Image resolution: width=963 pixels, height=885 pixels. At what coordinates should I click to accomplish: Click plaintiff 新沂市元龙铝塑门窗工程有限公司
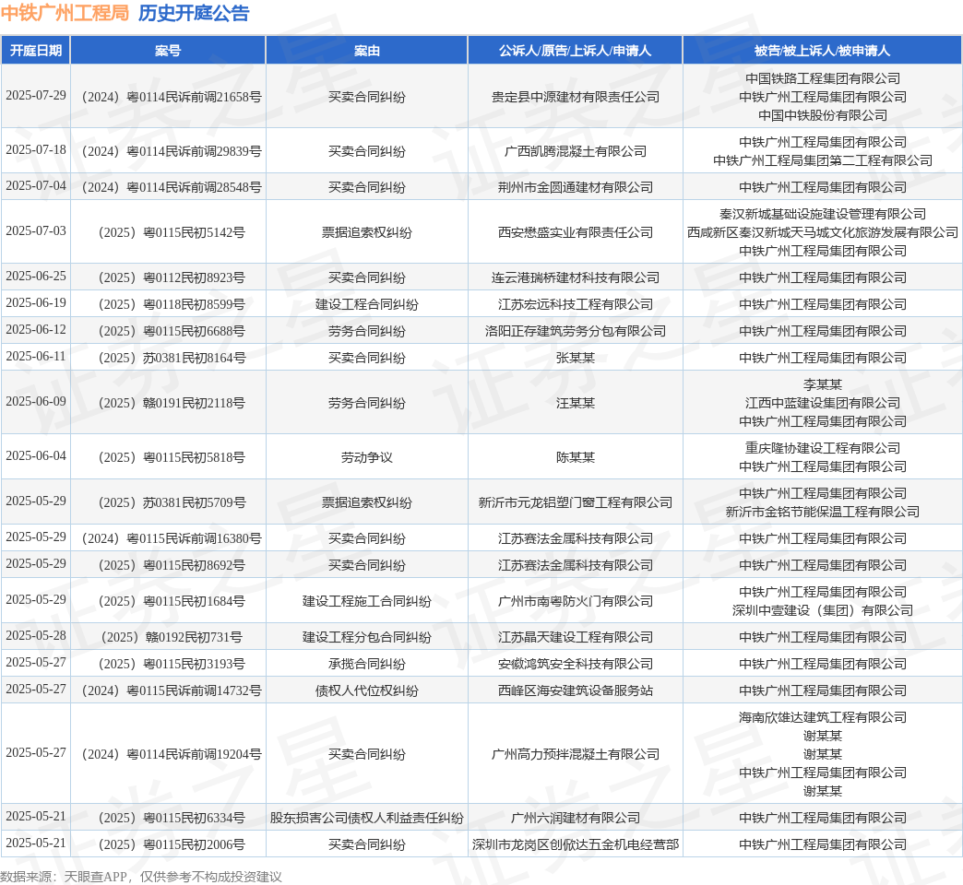point(575,502)
